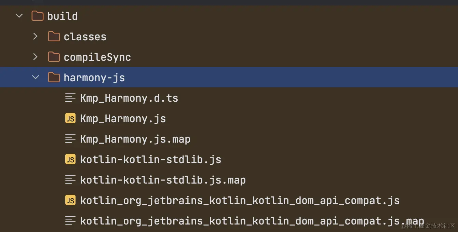The image size is (458, 232).
Task: Click the harmony-js folder icon
Action: [54, 77]
